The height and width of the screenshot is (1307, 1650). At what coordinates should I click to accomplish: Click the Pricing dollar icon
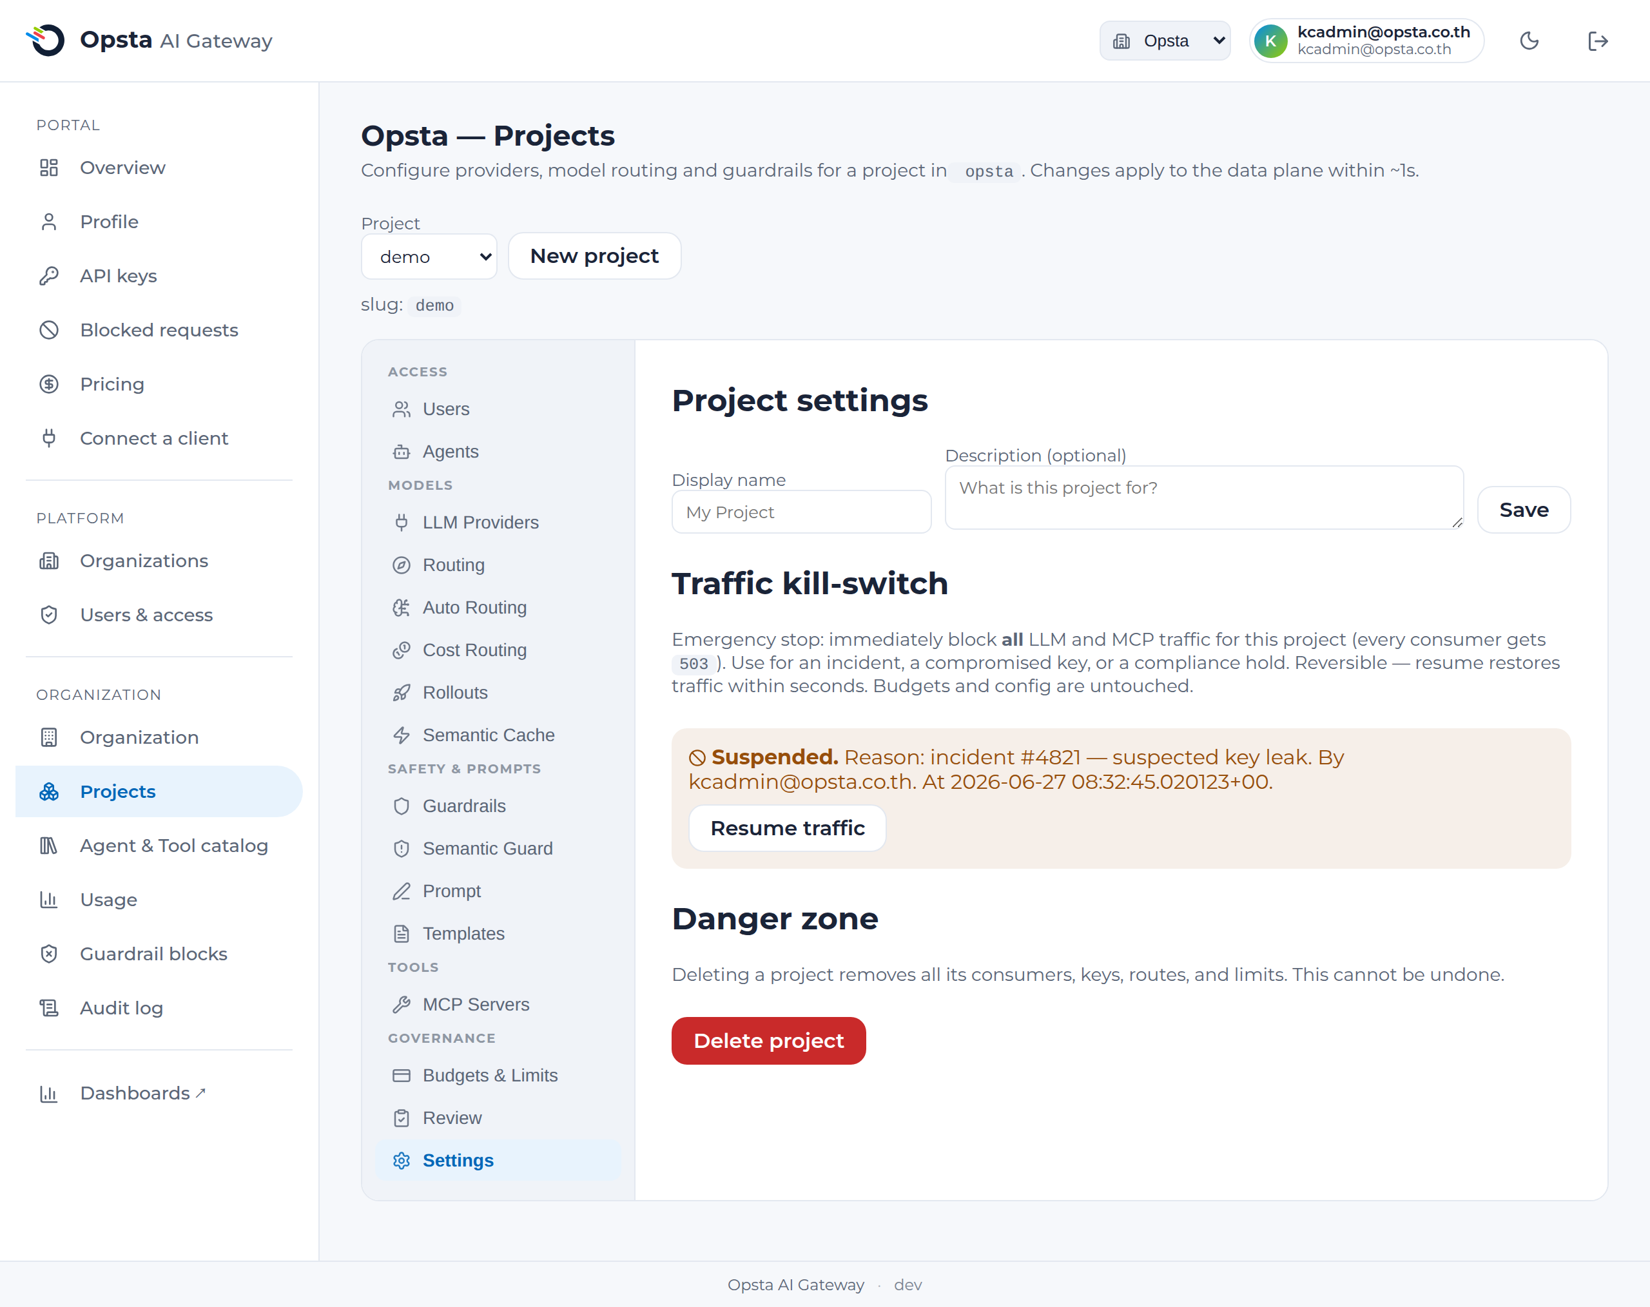49,384
